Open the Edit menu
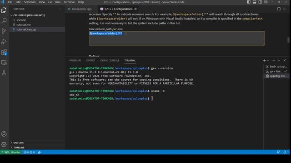This screenshot has width=291, height=163. pyautogui.click(x=18, y=2)
